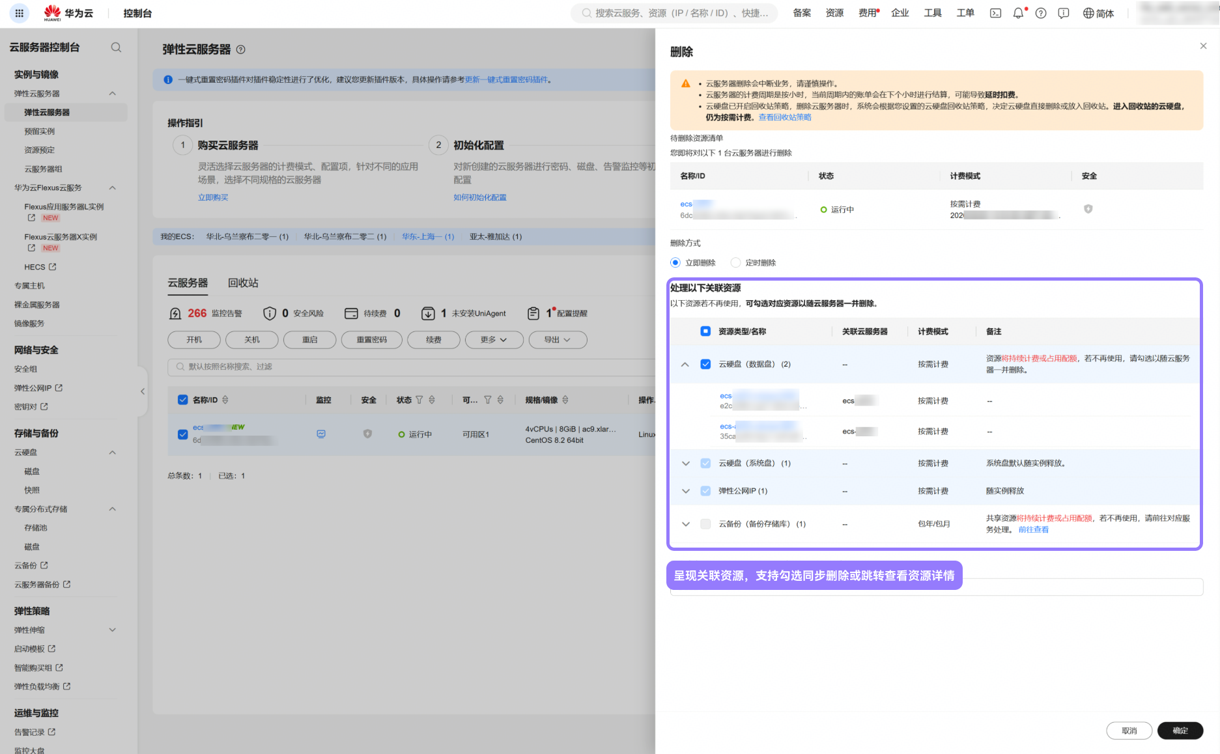The width and height of the screenshot is (1220, 754).
Task: Switch to the 回收站 tab
Action: click(243, 283)
